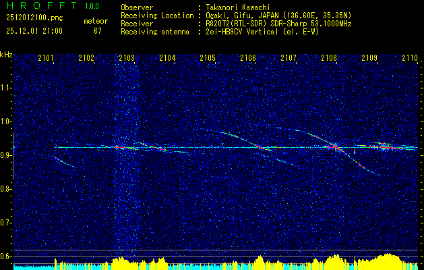This screenshot has width=424, height=270.
Task: Click the meteor count value 67
Action: [x=98, y=31]
